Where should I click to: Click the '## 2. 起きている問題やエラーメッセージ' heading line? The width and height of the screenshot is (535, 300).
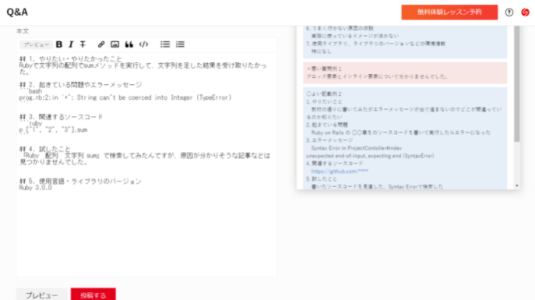pos(80,84)
